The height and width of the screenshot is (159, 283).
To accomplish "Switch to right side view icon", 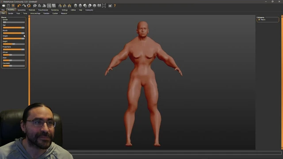I will (85, 6).
